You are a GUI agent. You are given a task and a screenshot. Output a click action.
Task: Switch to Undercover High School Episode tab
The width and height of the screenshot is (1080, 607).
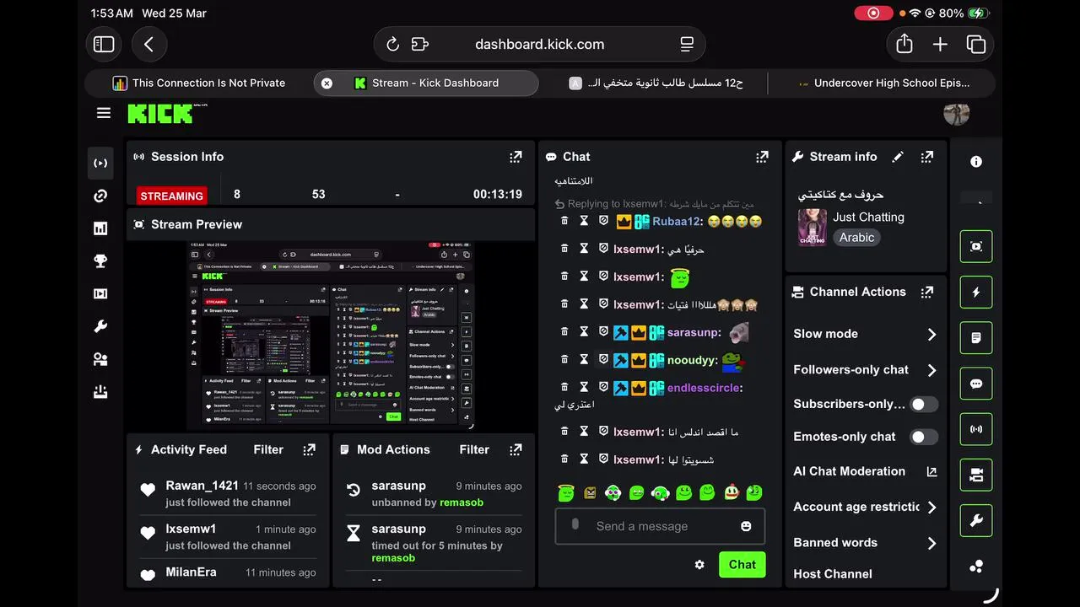pyautogui.click(x=883, y=83)
